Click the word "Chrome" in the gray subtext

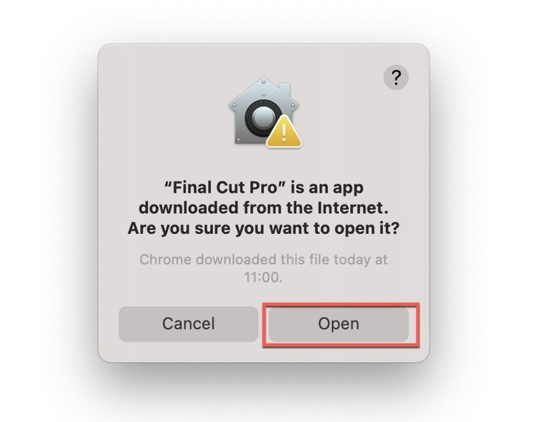(x=165, y=260)
